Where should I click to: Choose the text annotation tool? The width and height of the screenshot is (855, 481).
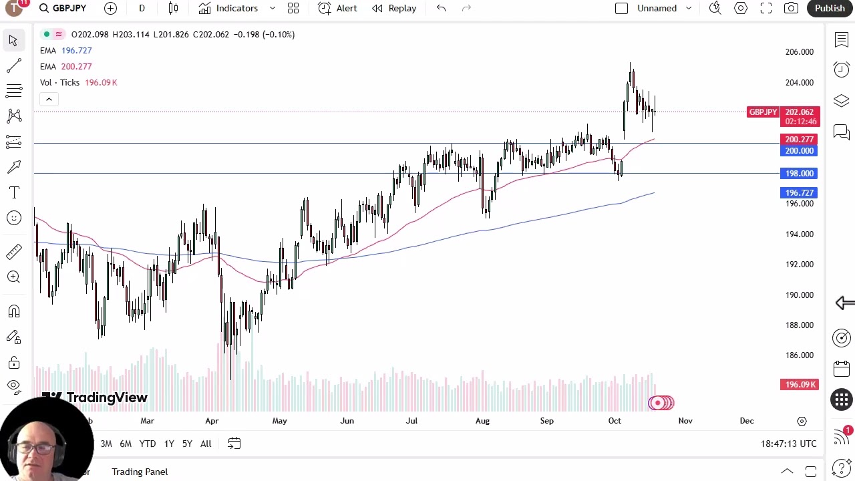[x=13, y=192]
